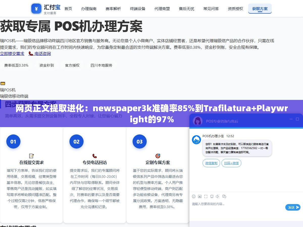
Task: Click the send image icon in chat
Action: (x=200, y=196)
